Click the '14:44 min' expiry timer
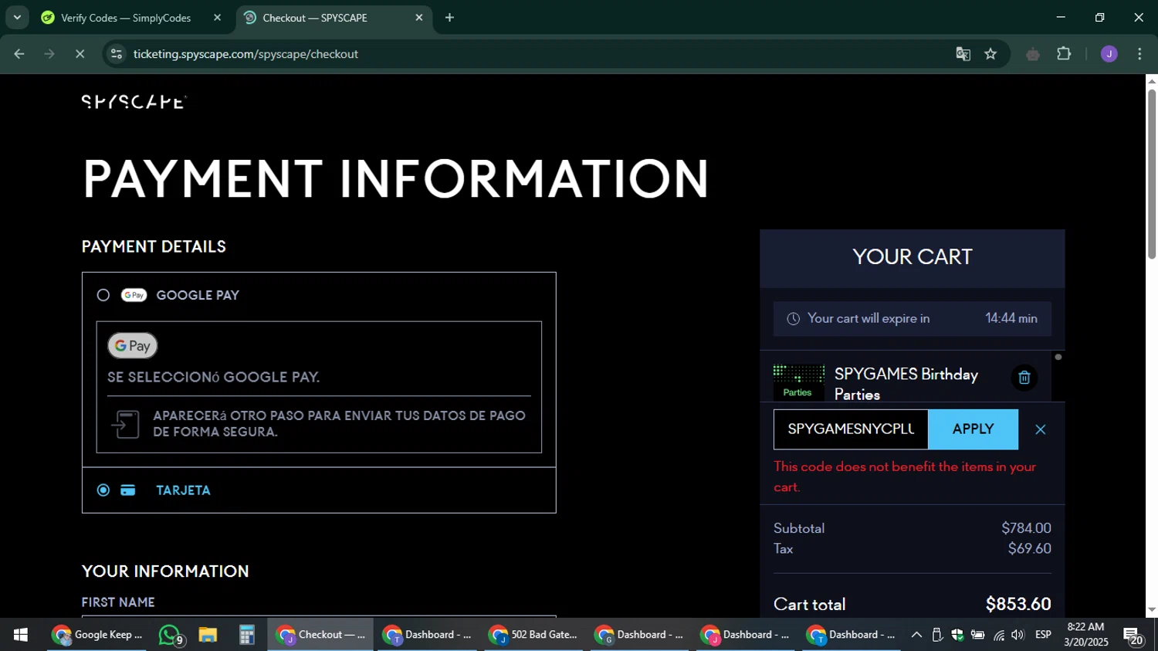This screenshot has width=1158, height=651. coord(1011,318)
